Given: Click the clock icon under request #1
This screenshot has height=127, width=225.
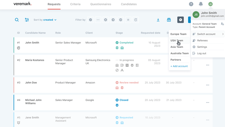Looking at the screenshot, I should click(x=18, y=48).
